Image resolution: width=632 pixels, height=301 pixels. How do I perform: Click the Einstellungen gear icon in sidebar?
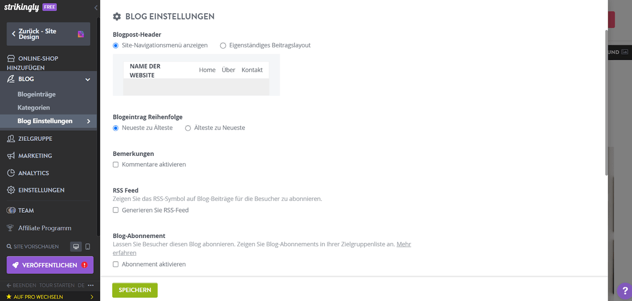point(11,190)
